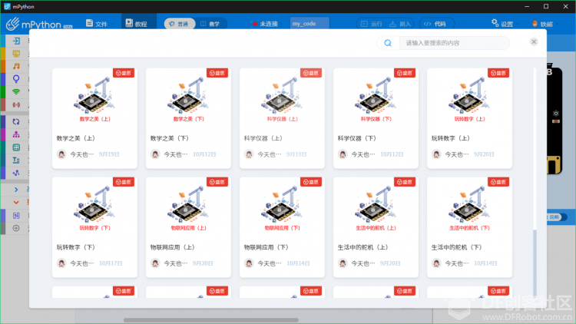Click red tag on 科学仪器（下） card
The image size is (576, 324).
[405, 73]
